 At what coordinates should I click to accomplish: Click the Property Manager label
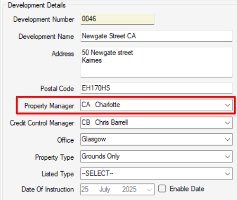pos(49,106)
